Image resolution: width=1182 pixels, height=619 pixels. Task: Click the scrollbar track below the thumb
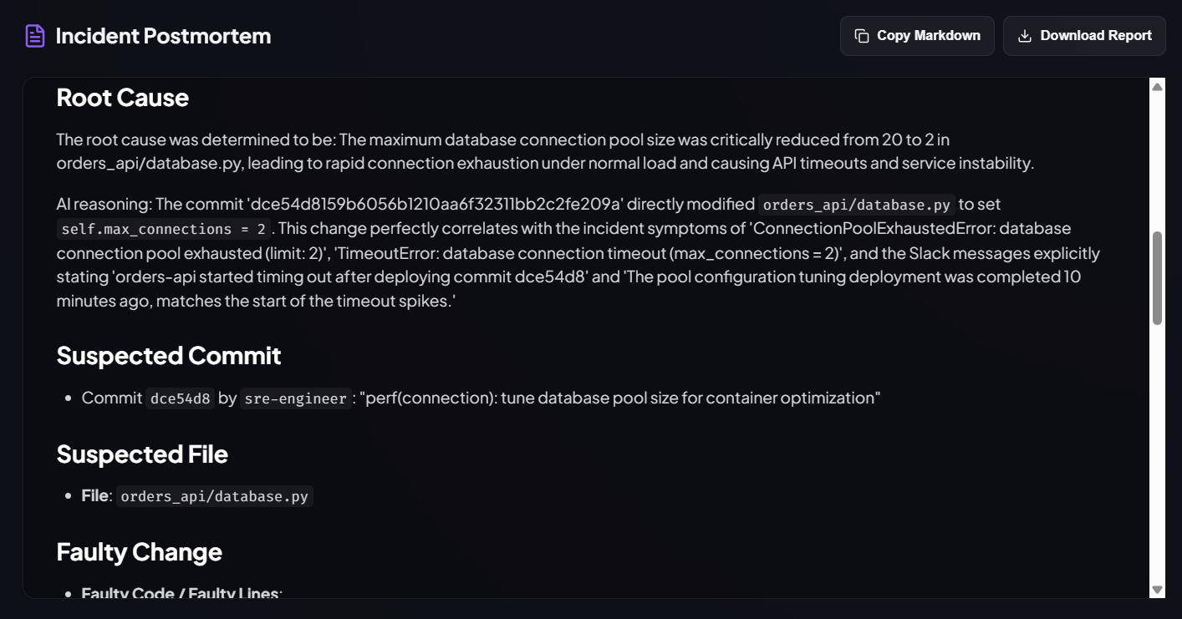(x=1157, y=455)
